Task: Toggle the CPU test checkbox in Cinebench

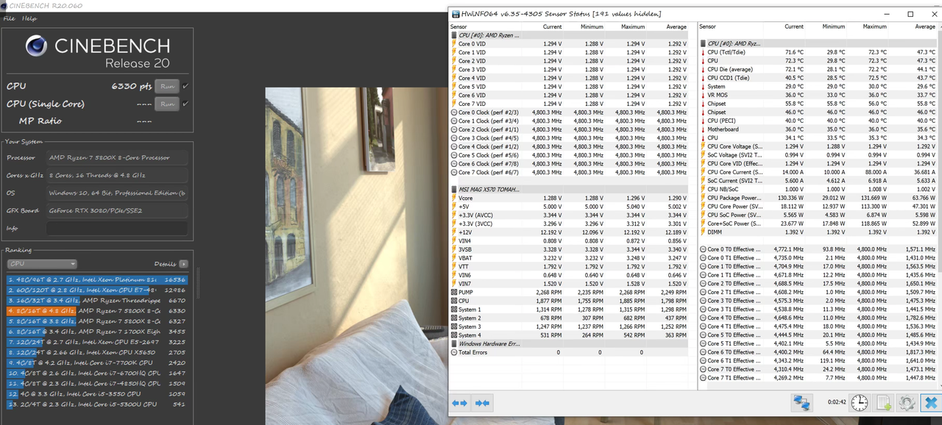Action: [x=185, y=86]
